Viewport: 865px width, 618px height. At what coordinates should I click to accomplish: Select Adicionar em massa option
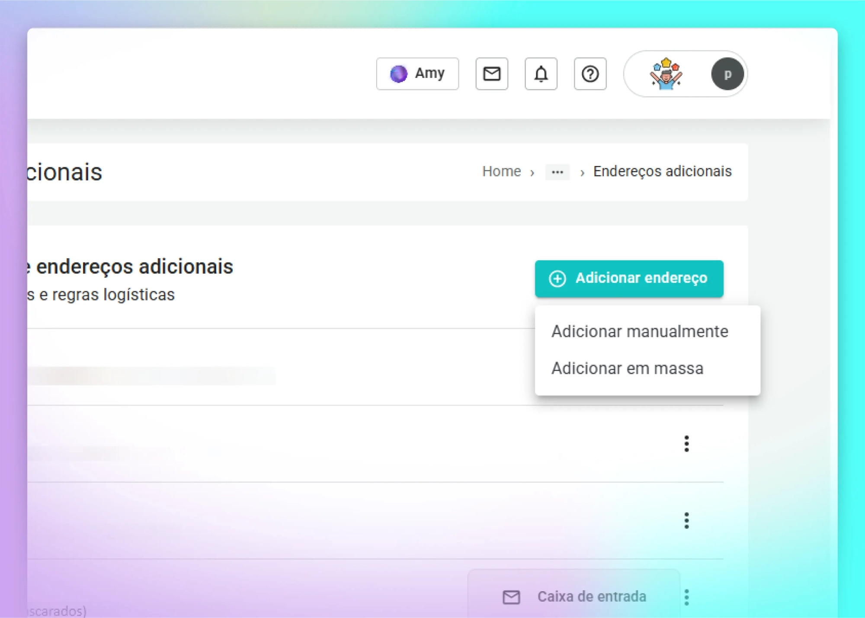(x=627, y=368)
